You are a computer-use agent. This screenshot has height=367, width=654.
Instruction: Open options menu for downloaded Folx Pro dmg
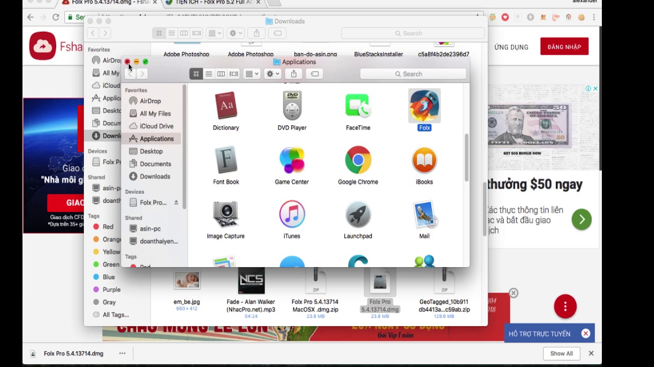pyautogui.click(x=122, y=353)
